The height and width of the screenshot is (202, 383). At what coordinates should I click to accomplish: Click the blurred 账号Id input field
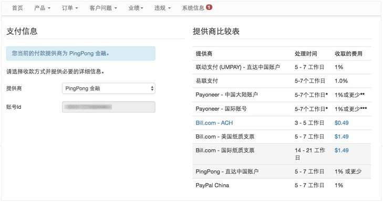click(109, 107)
